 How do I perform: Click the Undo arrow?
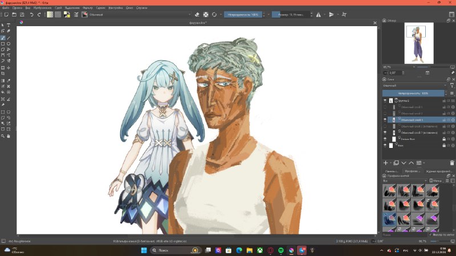click(31, 15)
